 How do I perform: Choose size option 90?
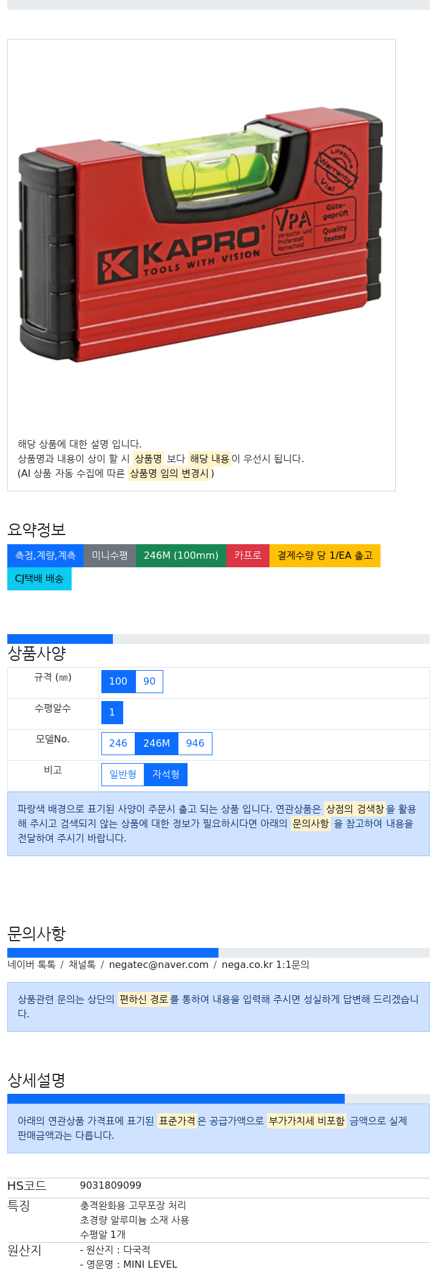point(149,682)
